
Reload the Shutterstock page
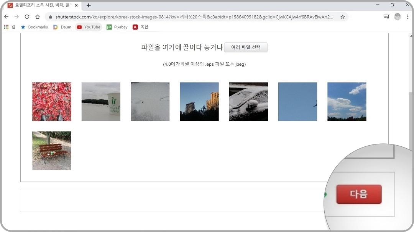[27, 17]
